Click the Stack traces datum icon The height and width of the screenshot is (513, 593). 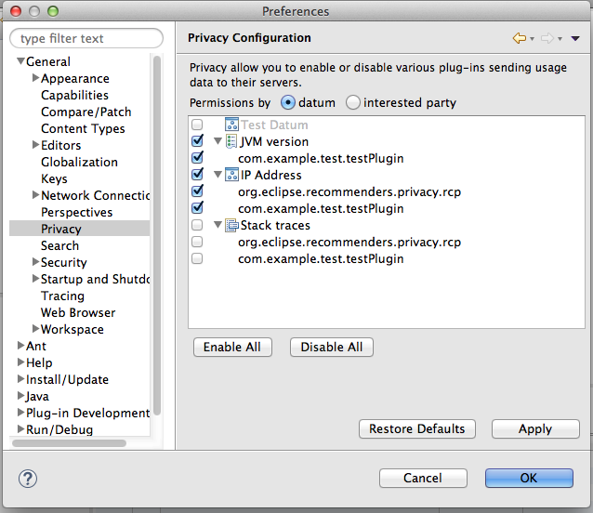[x=231, y=225]
